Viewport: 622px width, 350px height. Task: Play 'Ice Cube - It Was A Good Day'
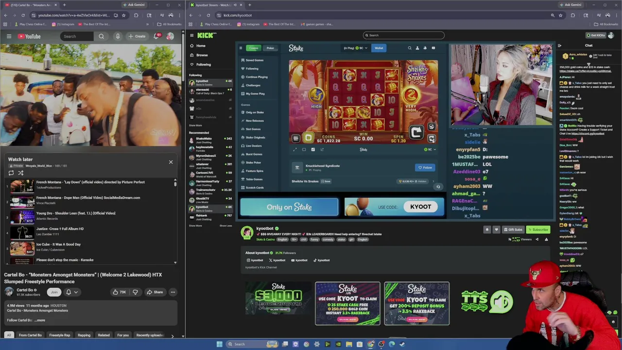(90, 247)
